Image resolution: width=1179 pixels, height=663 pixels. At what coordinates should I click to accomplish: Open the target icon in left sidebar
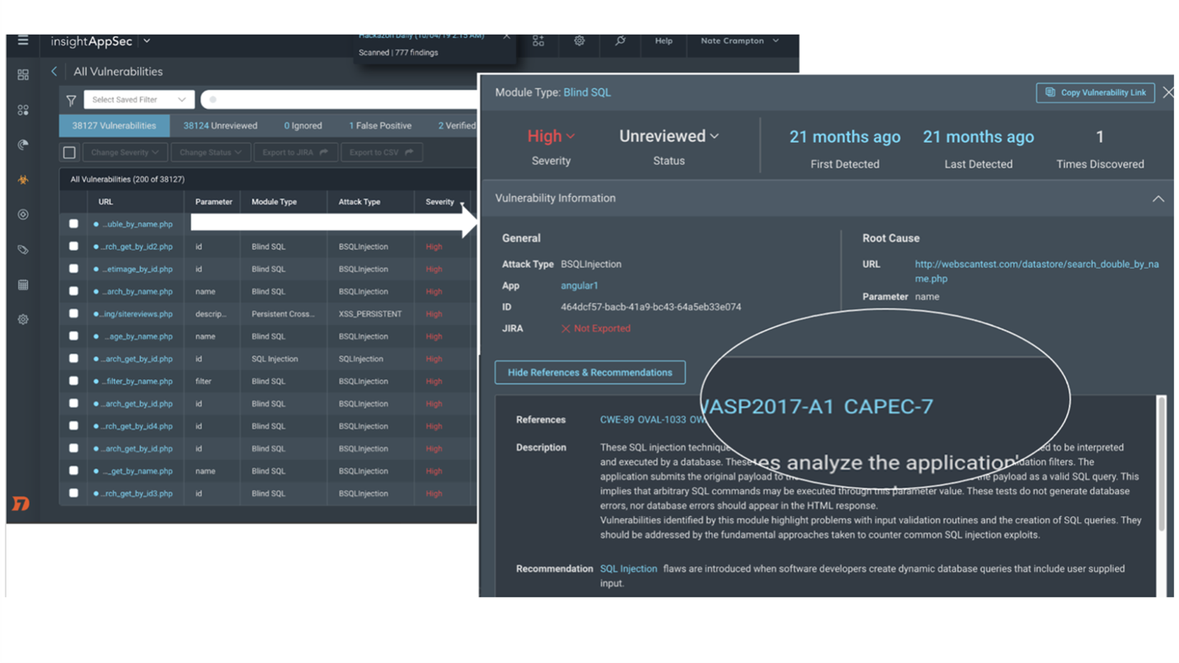tap(23, 214)
